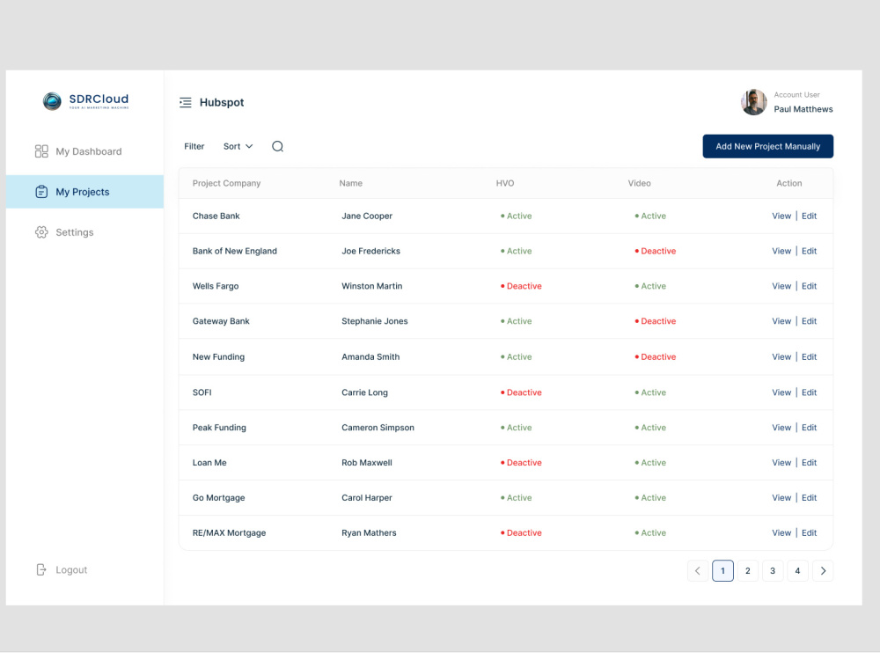Go to Settings in the sidebar
880x660 pixels.
pos(84,232)
